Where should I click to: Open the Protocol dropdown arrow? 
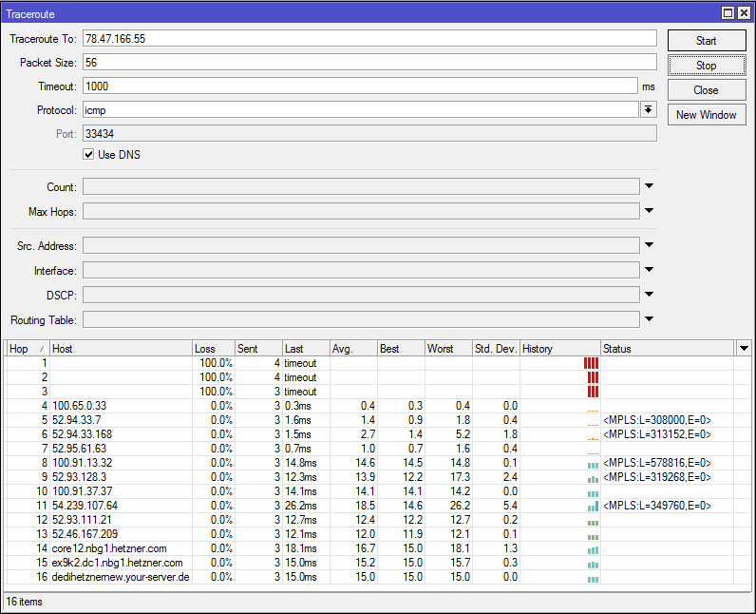(x=649, y=109)
